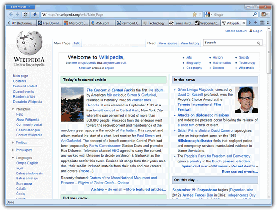This screenshot has width=277, height=210.
Task: Click the David O. Russell photo
Action: click(246, 100)
